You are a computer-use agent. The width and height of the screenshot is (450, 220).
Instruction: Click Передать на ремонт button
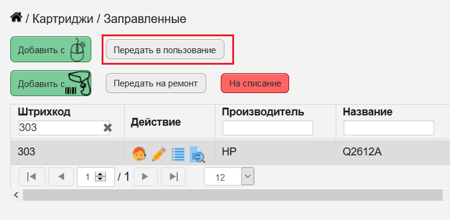156,83
